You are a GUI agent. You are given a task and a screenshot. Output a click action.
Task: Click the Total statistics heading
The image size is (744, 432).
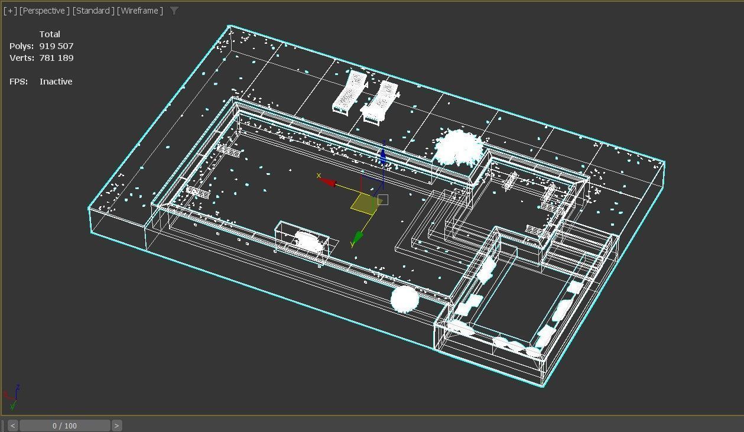(50, 34)
